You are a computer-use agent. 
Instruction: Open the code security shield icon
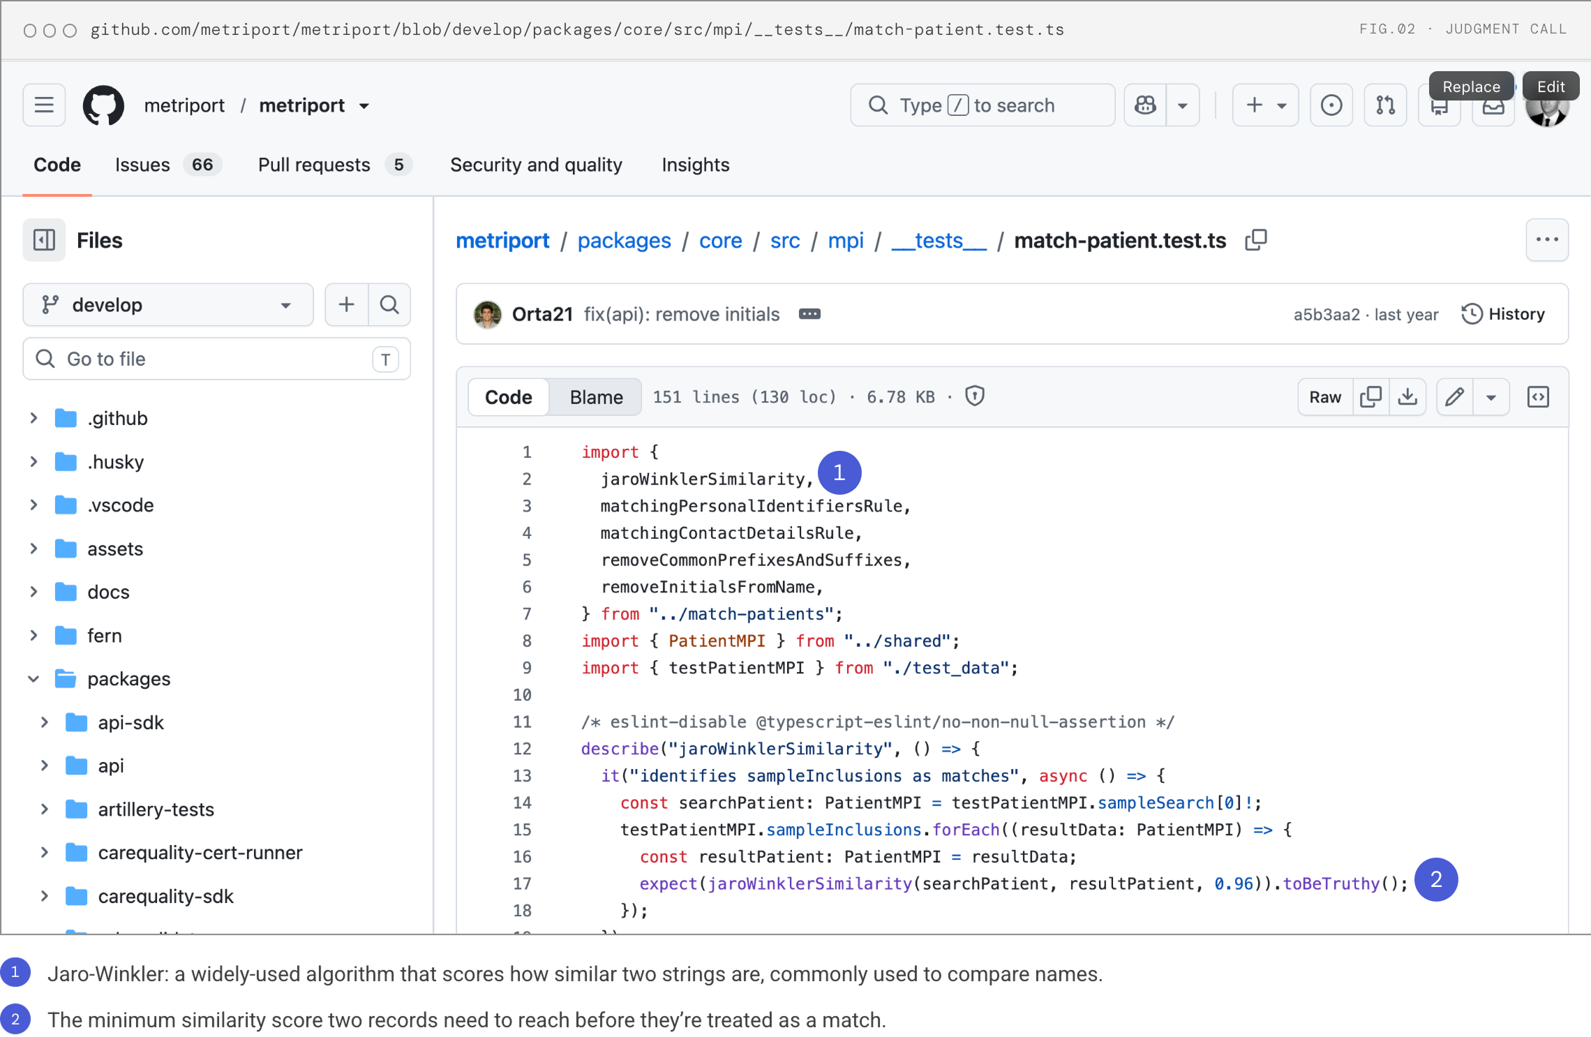pos(975,396)
